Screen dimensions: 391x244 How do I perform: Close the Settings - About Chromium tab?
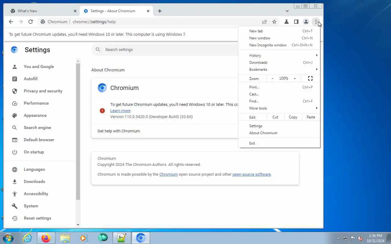click(x=148, y=11)
